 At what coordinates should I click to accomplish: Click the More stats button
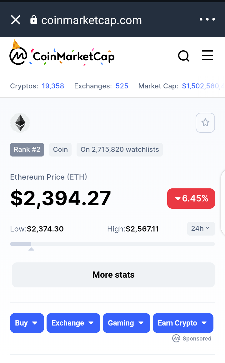tap(113, 275)
